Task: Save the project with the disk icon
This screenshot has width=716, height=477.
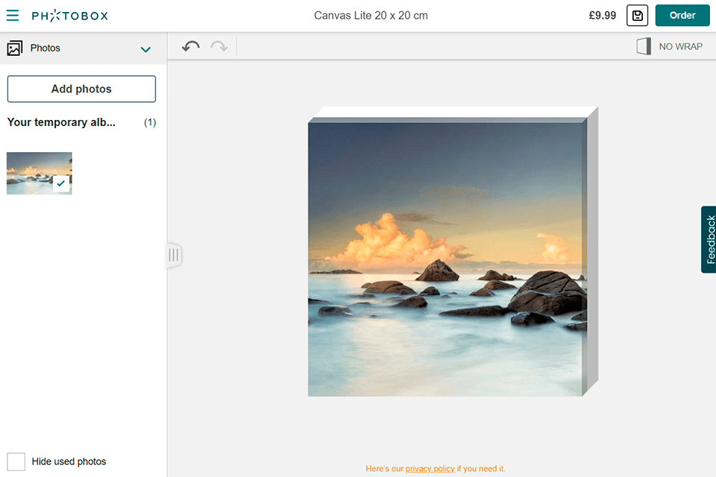Action: click(x=637, y=16)
